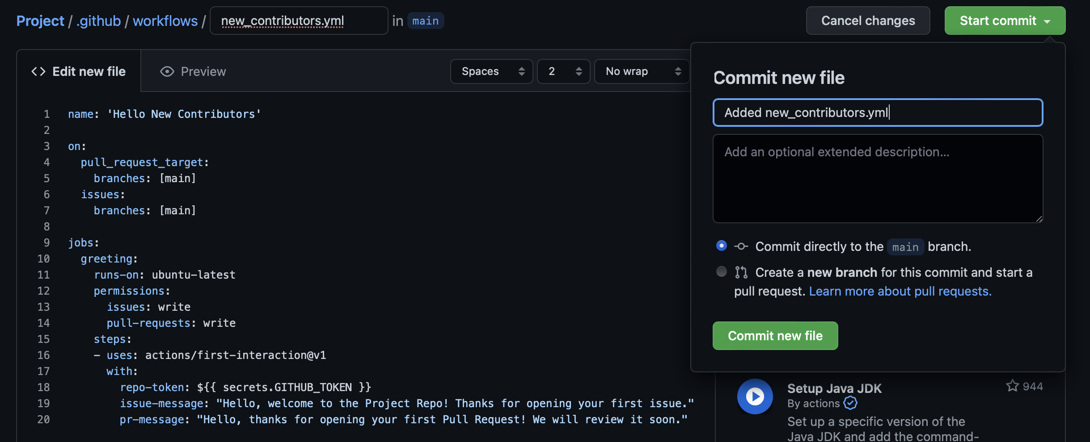Click the 'issue-message' code line
1090x442 pixels.
point(407,403)
